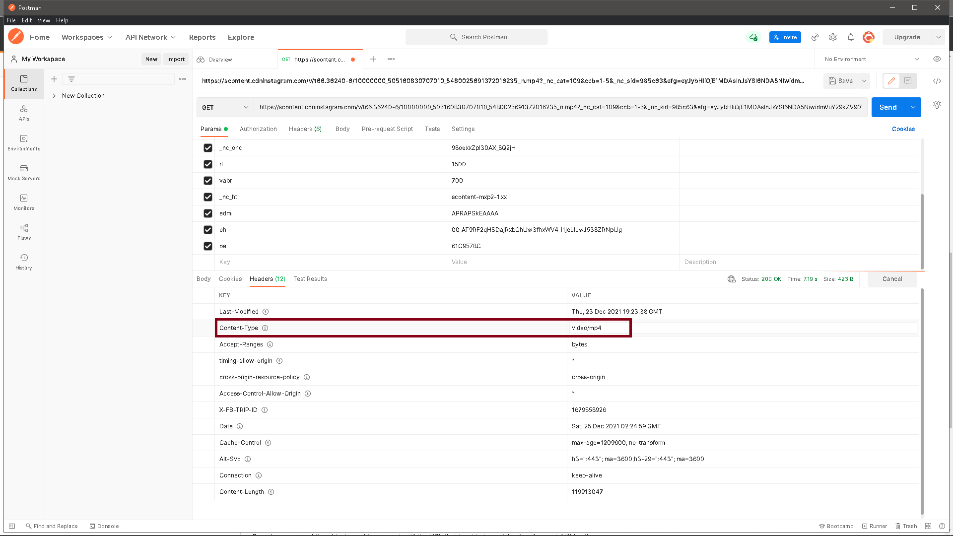
Task: Open the History sidebar icon
Action: [x=24, y=262]
